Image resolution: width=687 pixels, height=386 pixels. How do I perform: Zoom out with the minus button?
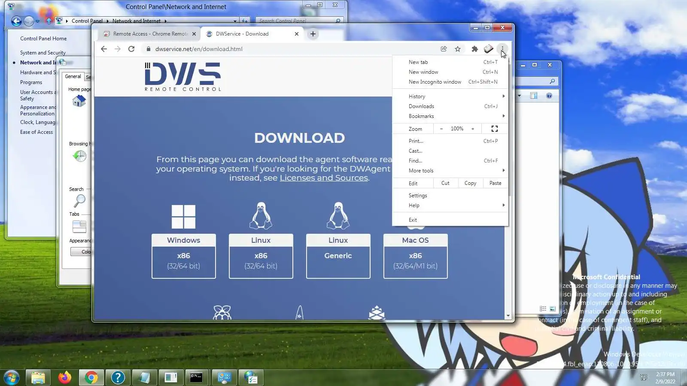coord(441,129)
